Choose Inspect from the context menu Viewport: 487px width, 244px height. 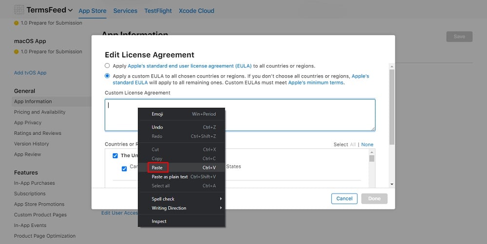coord(181,221)
